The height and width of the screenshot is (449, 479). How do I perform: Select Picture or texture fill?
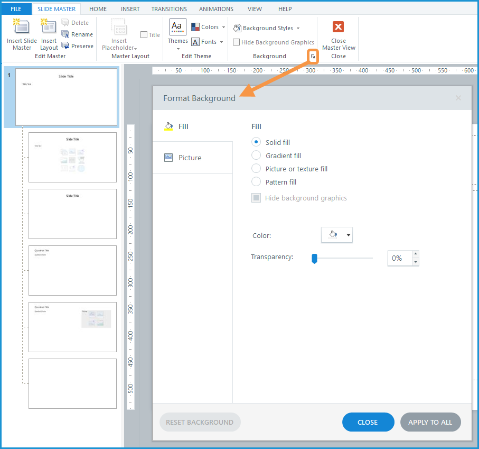click(256, 169)
